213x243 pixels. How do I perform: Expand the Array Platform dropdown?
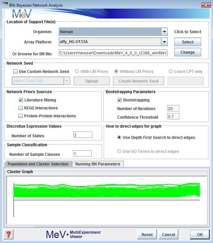(164, 42)
